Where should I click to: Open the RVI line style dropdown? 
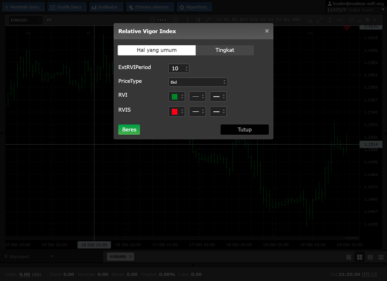[x=197, y=96]
